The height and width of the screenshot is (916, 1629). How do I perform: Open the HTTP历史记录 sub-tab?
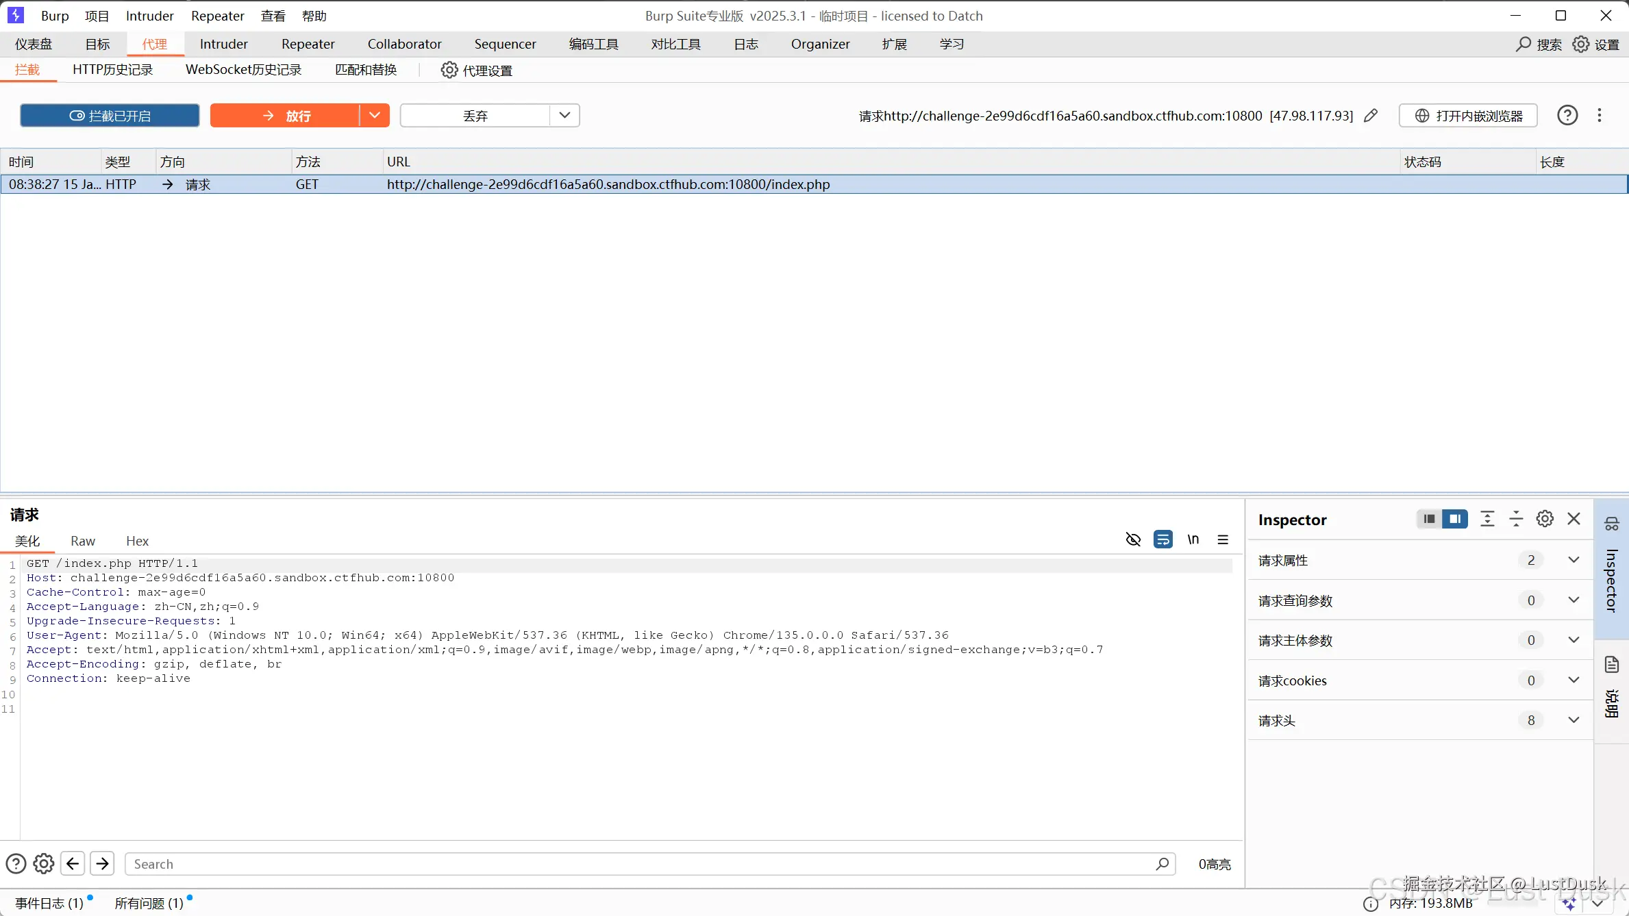112,70
